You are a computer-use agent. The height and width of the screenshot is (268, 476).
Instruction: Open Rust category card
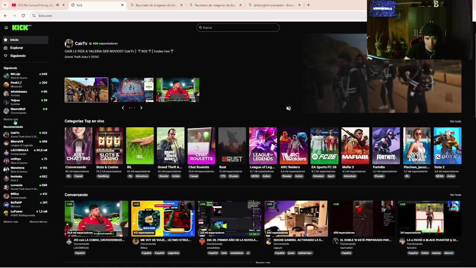[x=232, y=146]
